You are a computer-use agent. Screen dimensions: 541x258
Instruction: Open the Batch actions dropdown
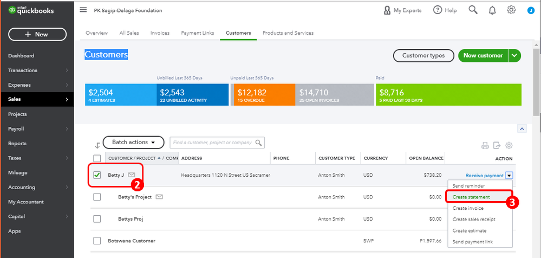pos(133,143)
